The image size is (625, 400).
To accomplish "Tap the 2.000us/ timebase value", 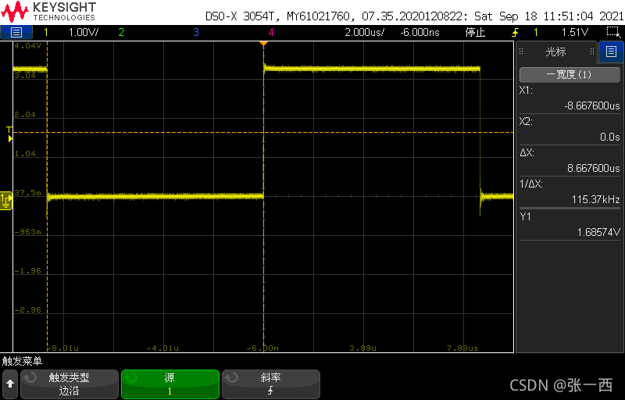I will click(x=364, y=32).
